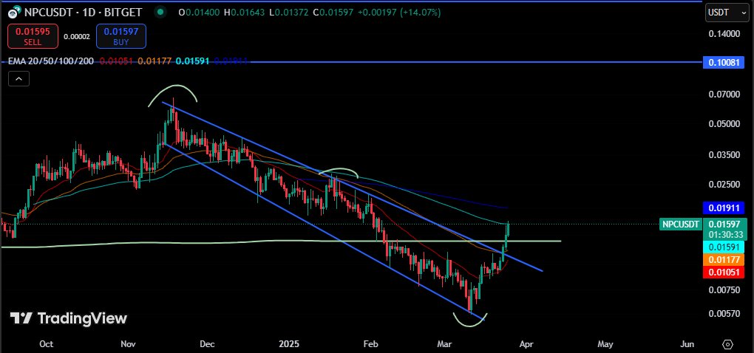754x353 pixels.
Task: Open chart settings with the gear icon
Action: [727, 344]
